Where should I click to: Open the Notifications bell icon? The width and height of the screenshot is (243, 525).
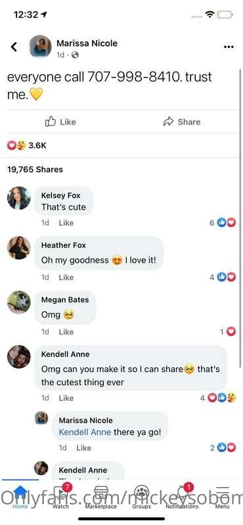[182, 493]
